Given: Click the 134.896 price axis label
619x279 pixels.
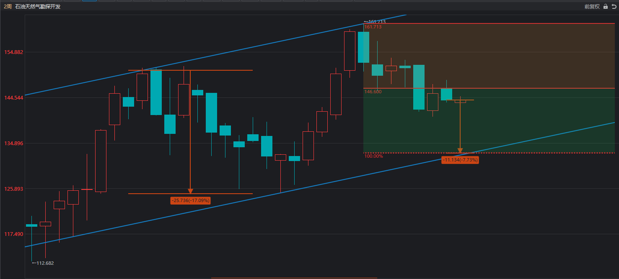Looking at the screenshot, I should coord(13,143).
